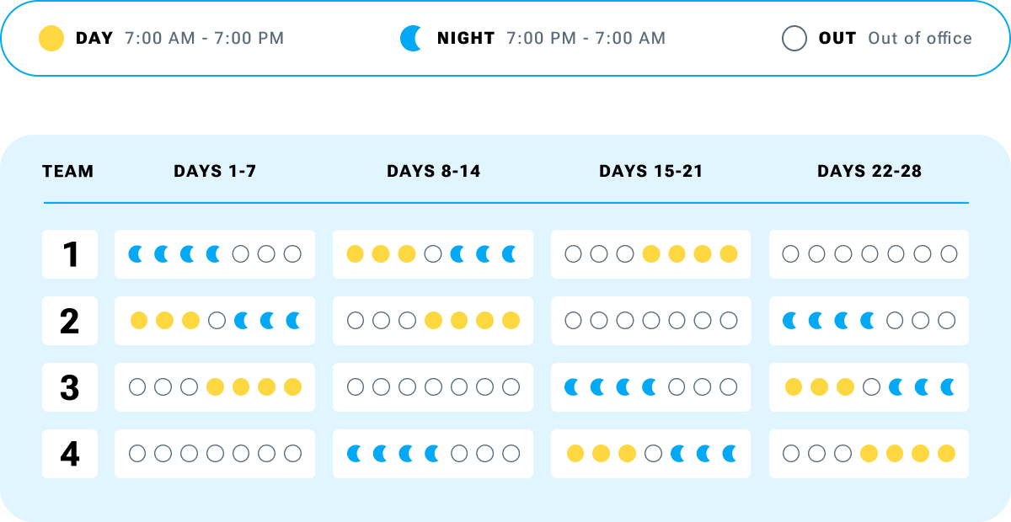Click the DAYS 22-28 column header
The image size is (1011, 522).
tap(869, 172)
